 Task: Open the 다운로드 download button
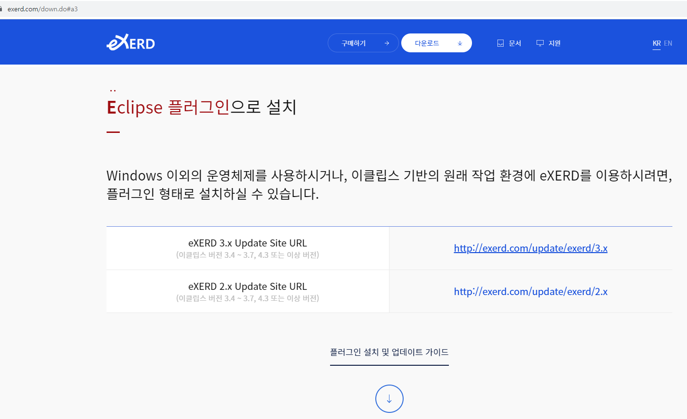click(437, 43)
